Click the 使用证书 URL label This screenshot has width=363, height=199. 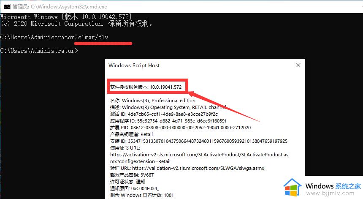point(125,148)
